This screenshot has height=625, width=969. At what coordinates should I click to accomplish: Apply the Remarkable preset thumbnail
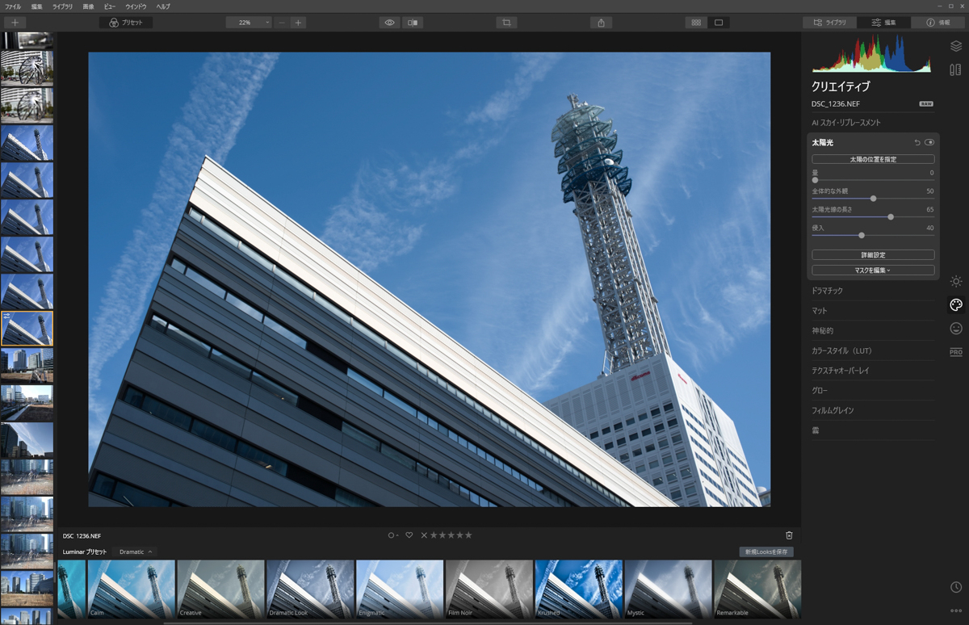coord(757,589)
